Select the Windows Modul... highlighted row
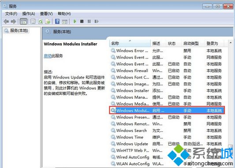This screenshot has height=168, width=235. pos(167,110)
